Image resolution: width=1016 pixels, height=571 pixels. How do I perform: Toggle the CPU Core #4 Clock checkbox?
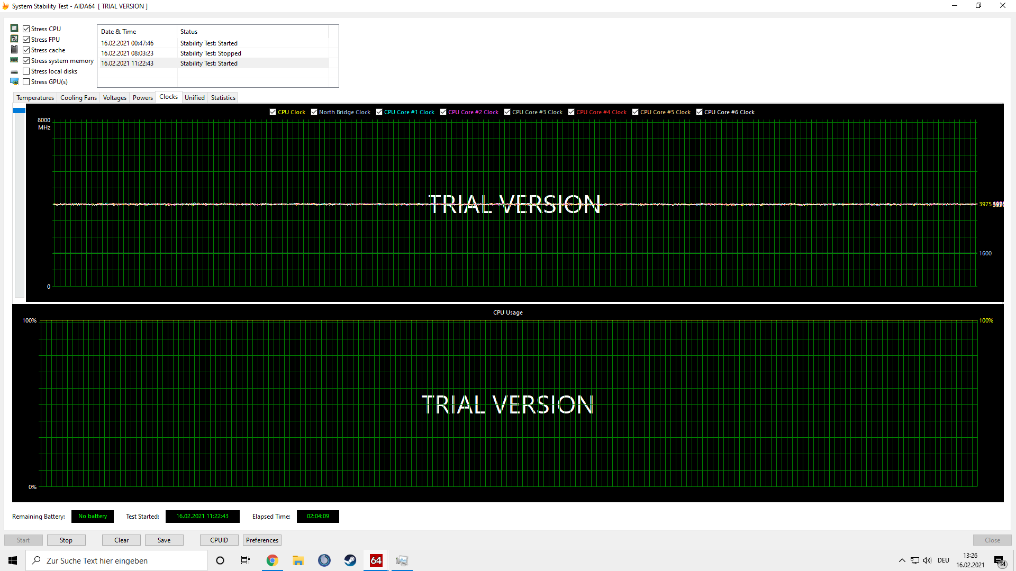click(x=571, y=112)
